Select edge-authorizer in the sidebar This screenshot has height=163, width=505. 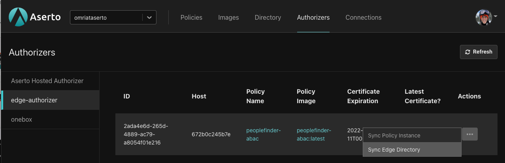tap(50, 100)
